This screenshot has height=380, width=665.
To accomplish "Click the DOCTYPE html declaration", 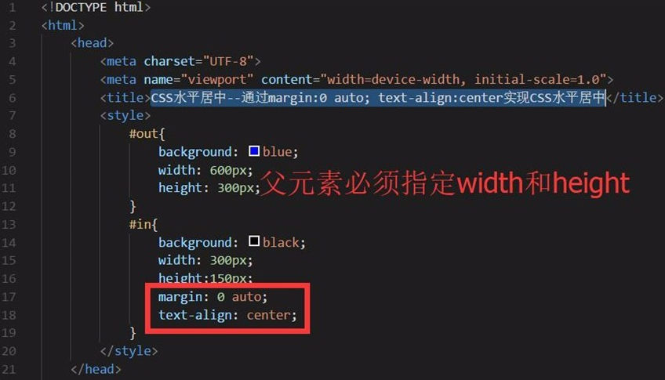I will coord(96,7).
